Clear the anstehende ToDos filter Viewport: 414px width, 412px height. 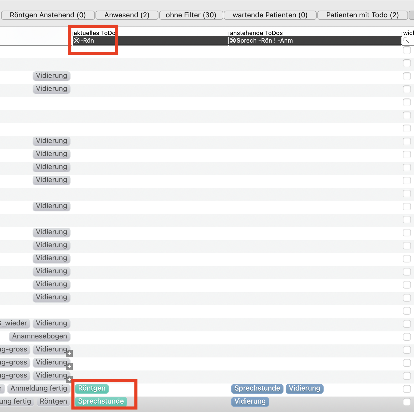click(x=233, y=41)
